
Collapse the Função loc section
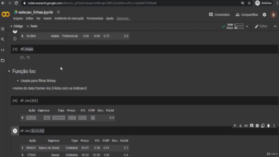[x=9, y=71]
